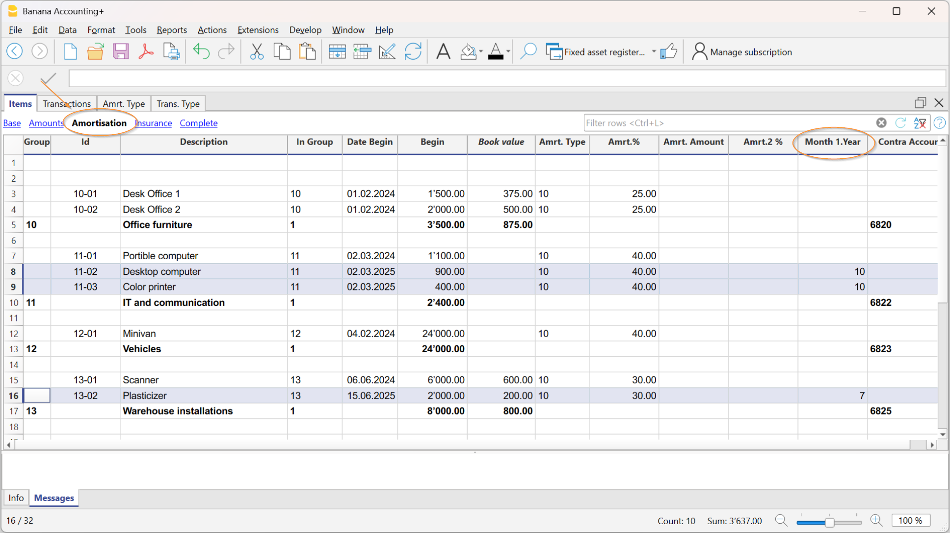This screenshot has height=533, width=950.
Task: Click Manage subscription button
Action: (x=742, y=51)
